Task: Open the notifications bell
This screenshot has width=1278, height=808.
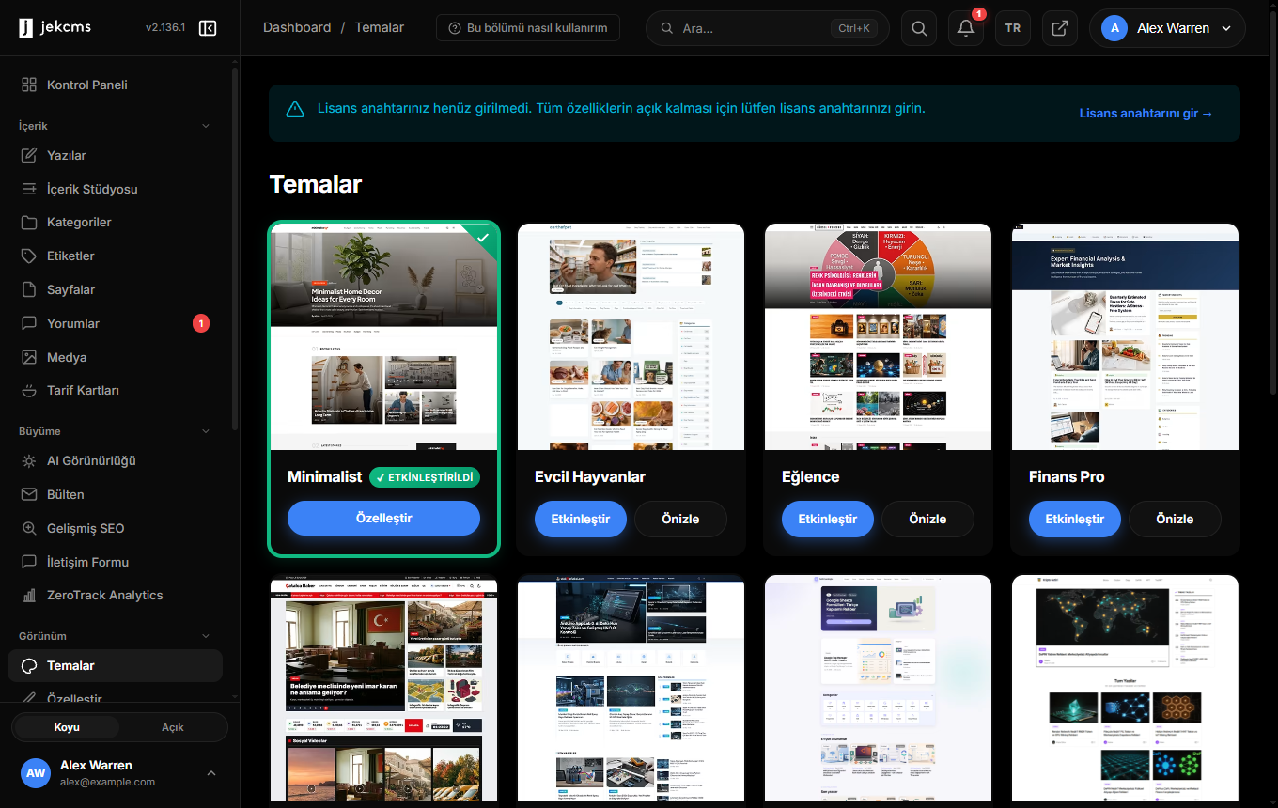Action: point(965,28)
